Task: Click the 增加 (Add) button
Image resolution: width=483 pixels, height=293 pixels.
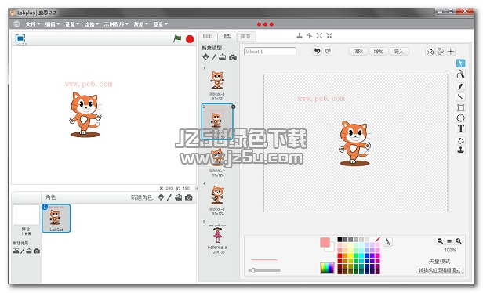Action: (379, 52)
